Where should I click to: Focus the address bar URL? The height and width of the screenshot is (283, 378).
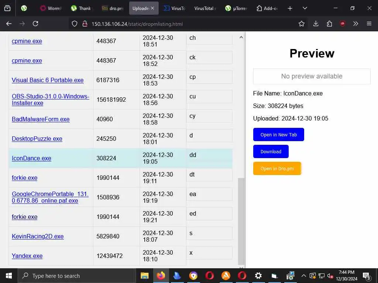click(x=137, y=24)
